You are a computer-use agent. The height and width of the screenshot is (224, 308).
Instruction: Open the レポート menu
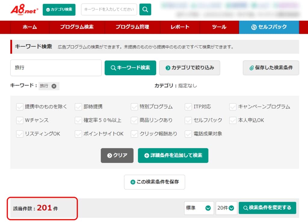pos(180,27)
